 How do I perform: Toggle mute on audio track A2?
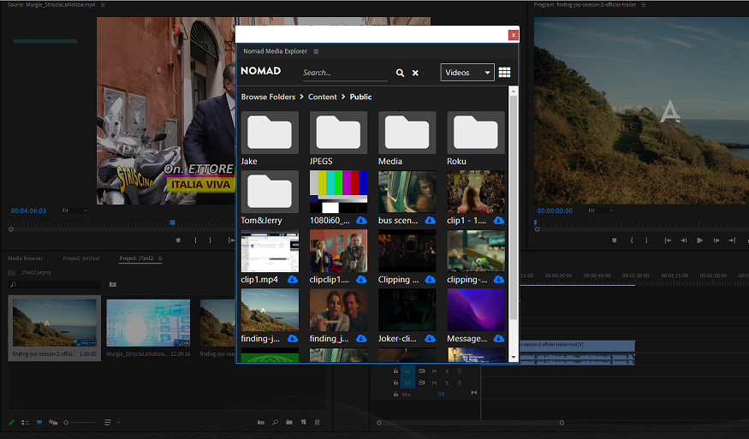pyautogui.click(x=434, y=371)
